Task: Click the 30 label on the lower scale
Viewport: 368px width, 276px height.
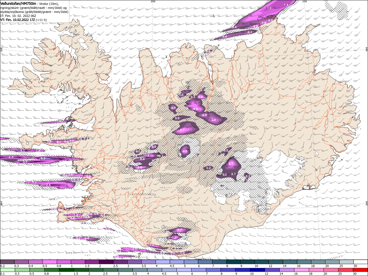Action: click(354, 274)
